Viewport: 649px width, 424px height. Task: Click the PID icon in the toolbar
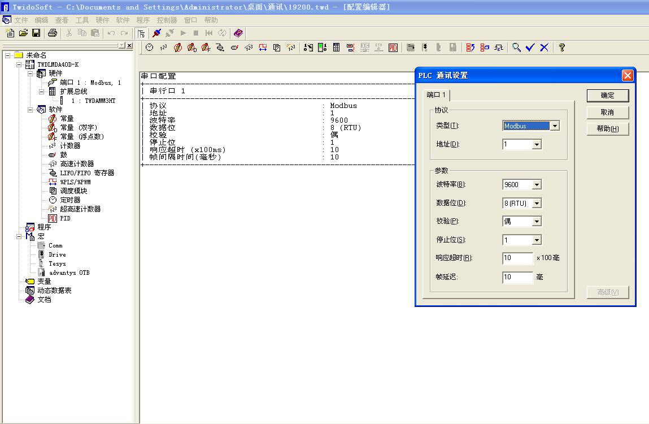393,48
